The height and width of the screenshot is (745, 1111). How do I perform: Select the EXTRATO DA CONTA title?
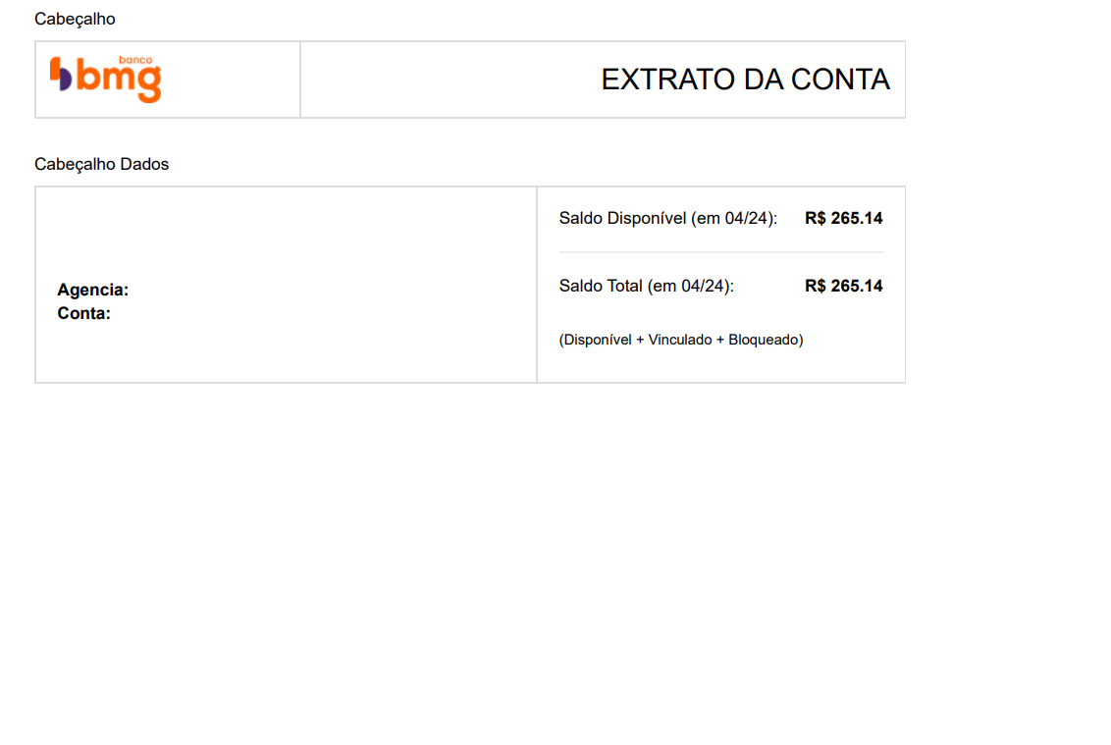[x=745, y=80]
